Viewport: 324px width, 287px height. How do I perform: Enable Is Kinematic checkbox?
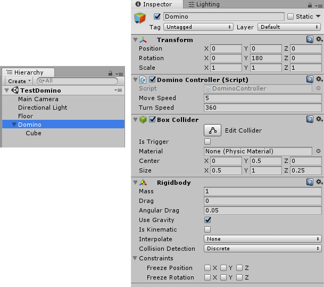pyautogui.click(x=207, y=229)
